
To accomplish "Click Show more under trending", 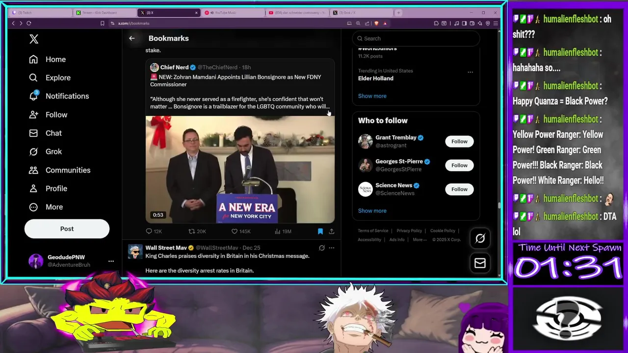I will 372,96.
